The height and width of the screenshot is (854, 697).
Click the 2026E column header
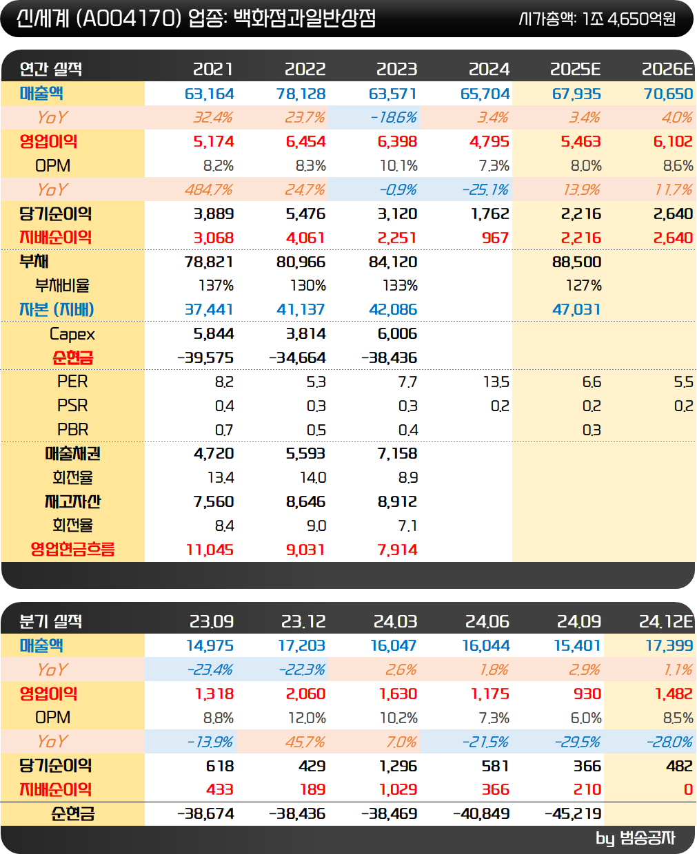pos(667,69)
